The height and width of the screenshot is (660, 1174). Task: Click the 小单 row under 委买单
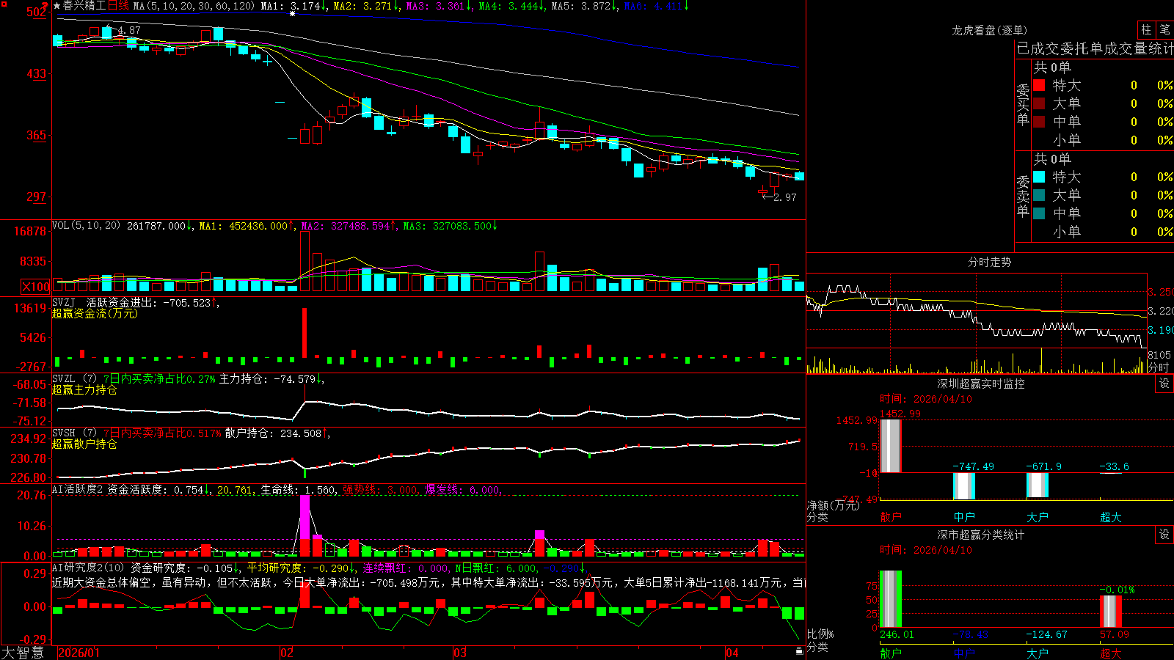click(x=1104, y=140)
